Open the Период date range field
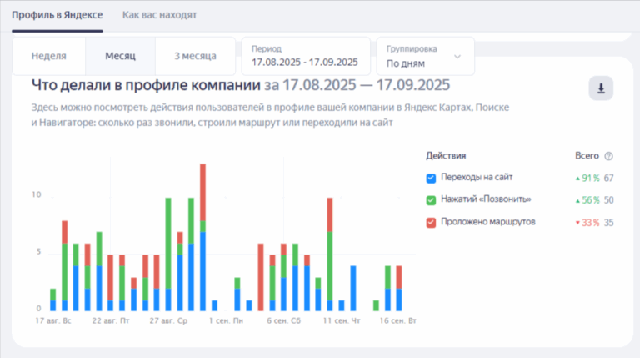This screenshot has height=358, width=640. [306, 57]
